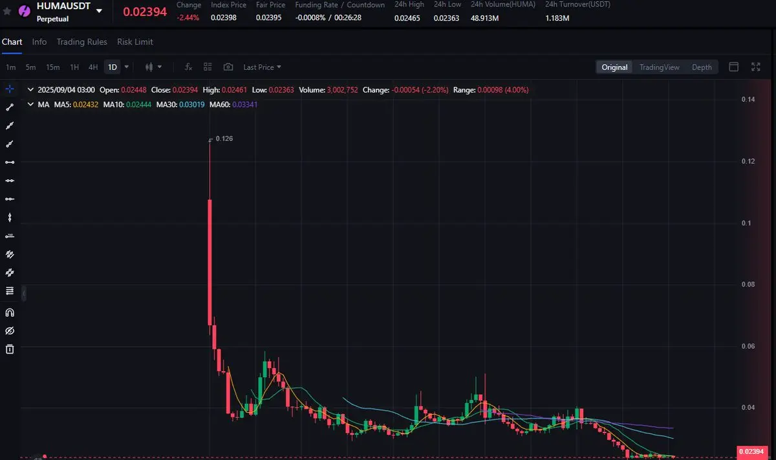Image resolution: width=776 pixels, height=460 pixels.
Task: Click the 24h Low value 0.02363
Action: click(x=446, y=17)
